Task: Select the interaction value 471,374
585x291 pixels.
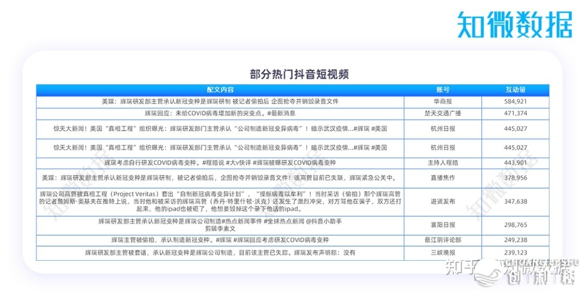Action: click(x=515, y=113)
